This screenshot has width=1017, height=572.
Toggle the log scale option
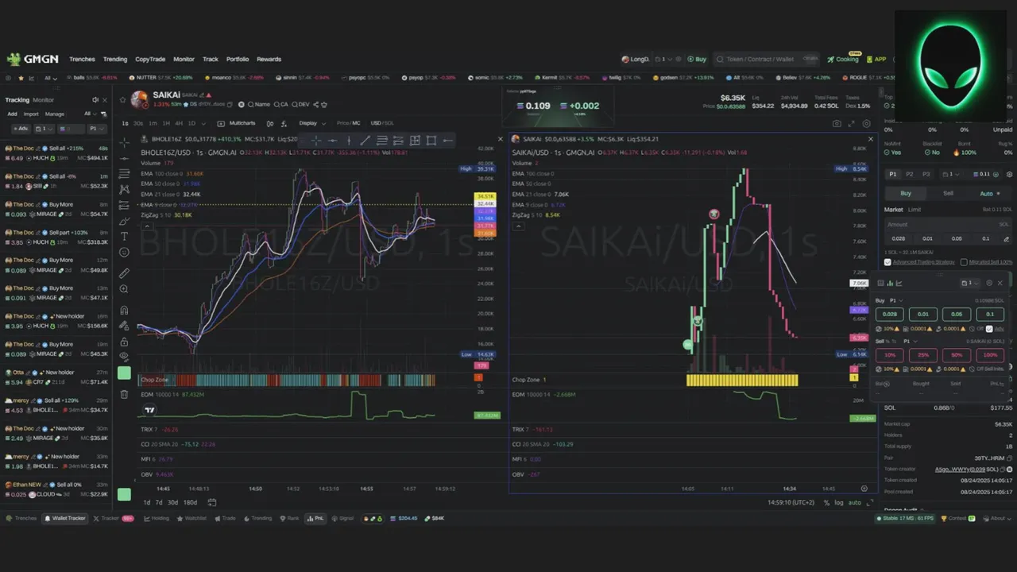839,502
